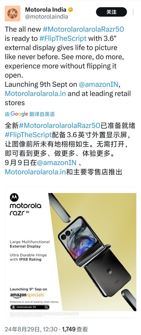Open the Motorola India profile avatar
The height and width of the screenshot is (335, 141).
(x=12, y=13)
